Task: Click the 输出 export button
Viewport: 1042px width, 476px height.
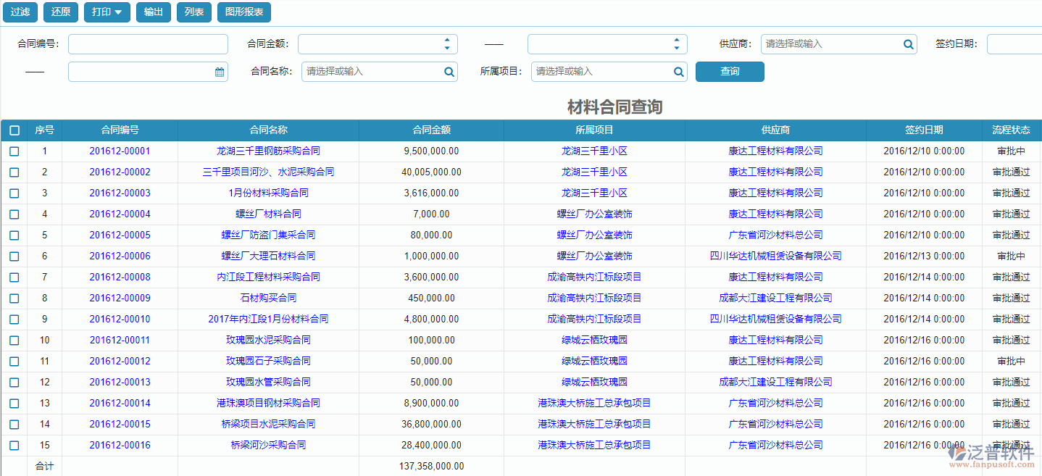Action: [x=153, y=12]
